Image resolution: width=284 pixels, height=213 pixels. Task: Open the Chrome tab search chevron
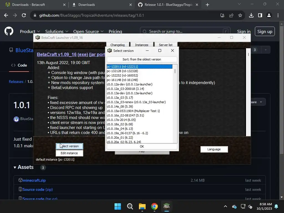239,4
